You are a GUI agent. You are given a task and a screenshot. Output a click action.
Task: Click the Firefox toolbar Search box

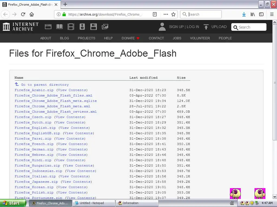pyautogui.click(x=201, y=14)
